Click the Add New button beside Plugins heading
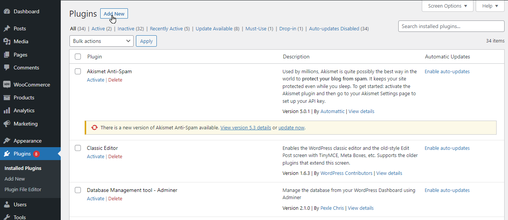This screenshot has height=220, width=508. [114, 14]
